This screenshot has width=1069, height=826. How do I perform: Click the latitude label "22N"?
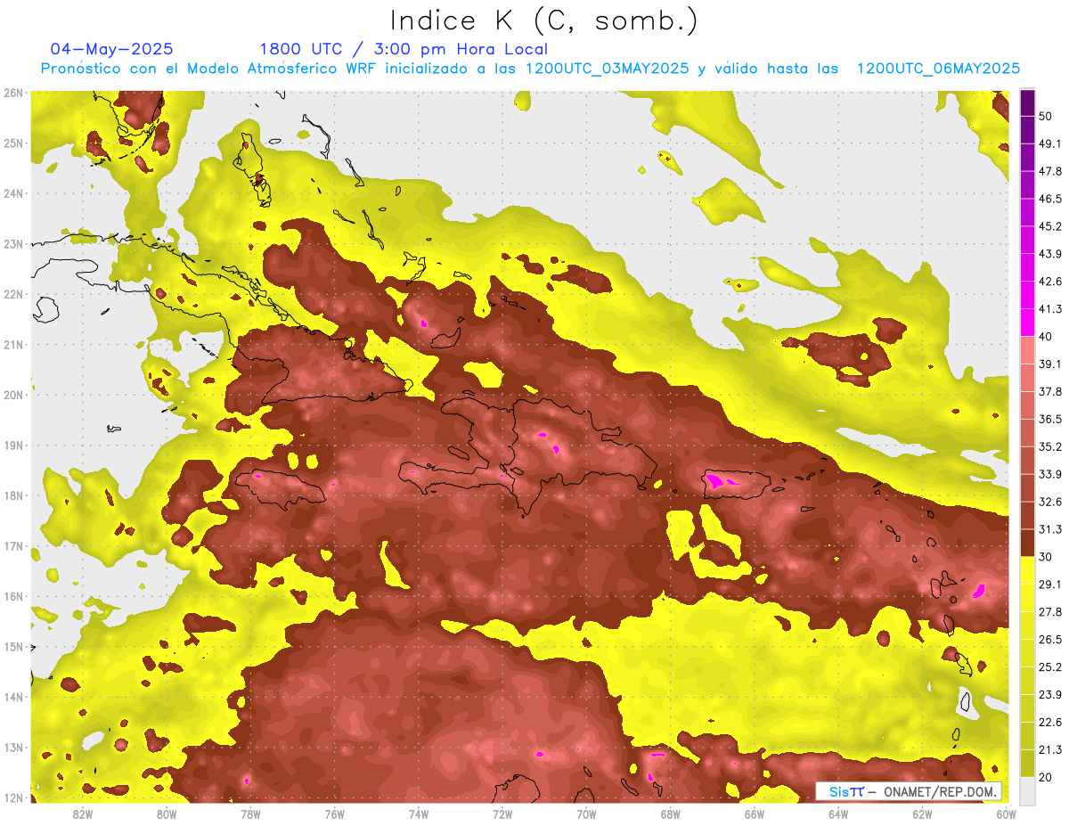point(13,294)
